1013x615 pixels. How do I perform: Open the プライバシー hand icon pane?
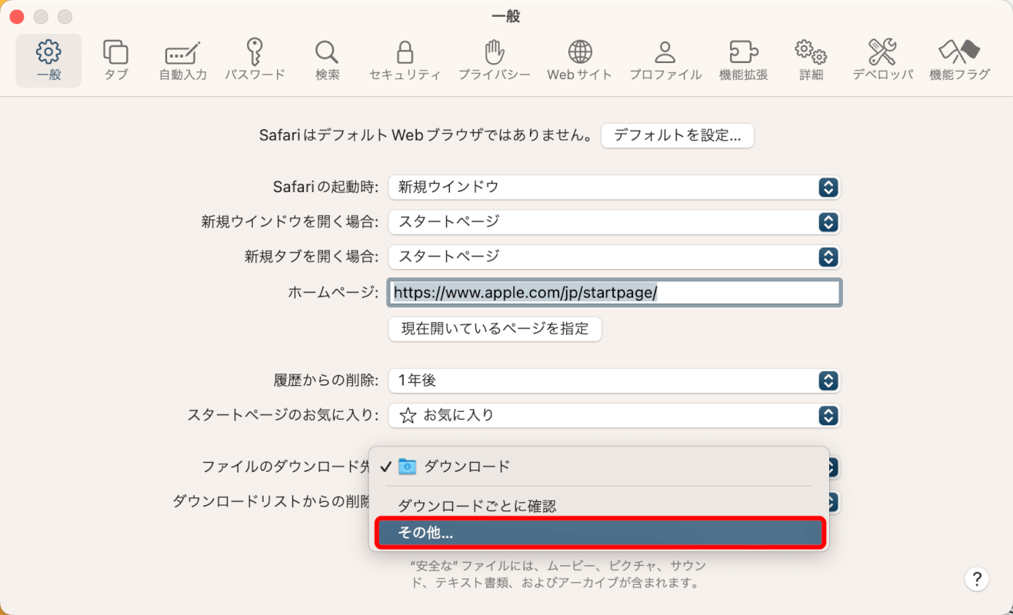(494, 60)
